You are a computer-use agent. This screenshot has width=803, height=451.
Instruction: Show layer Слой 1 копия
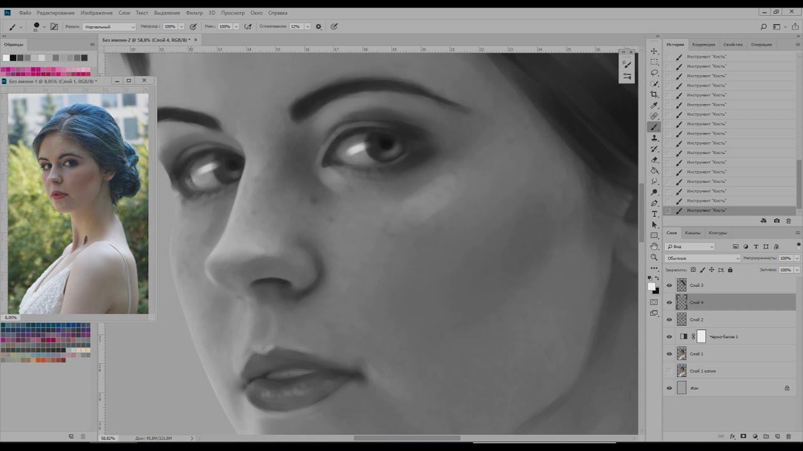(669, 371)
